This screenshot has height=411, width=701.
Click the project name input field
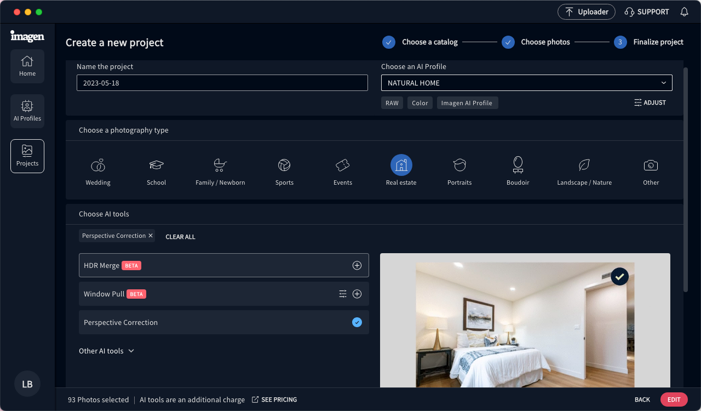[222, 83]
